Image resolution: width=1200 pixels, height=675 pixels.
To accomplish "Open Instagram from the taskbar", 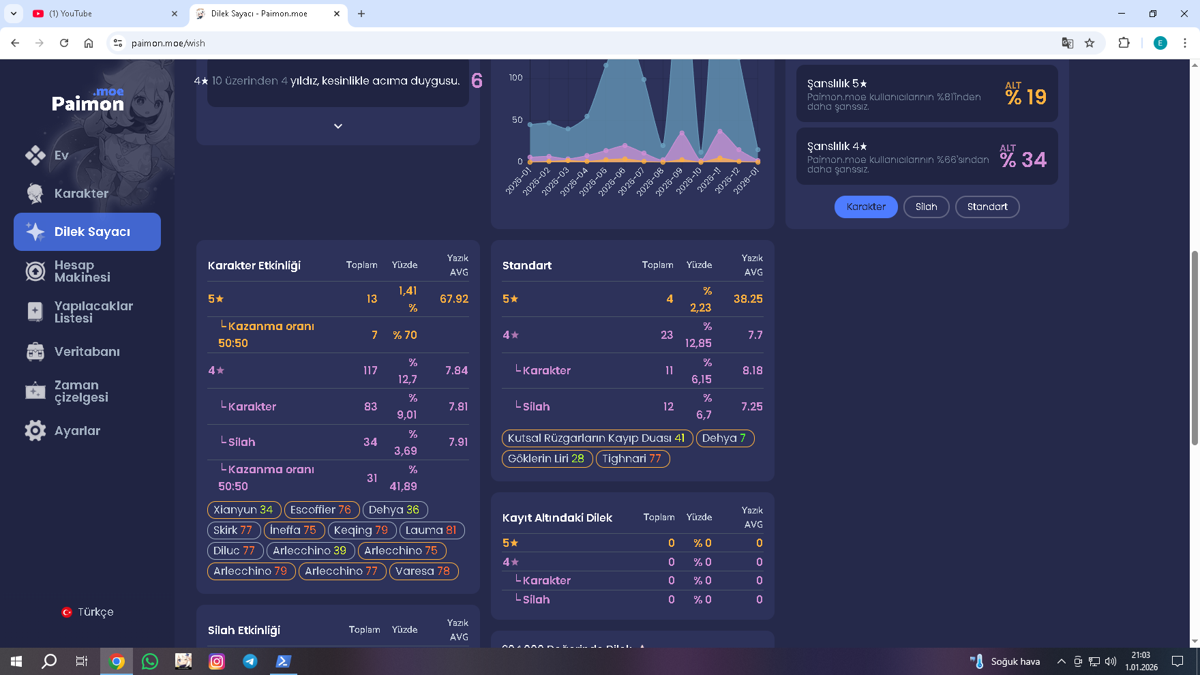I will (x=217, y=661).
